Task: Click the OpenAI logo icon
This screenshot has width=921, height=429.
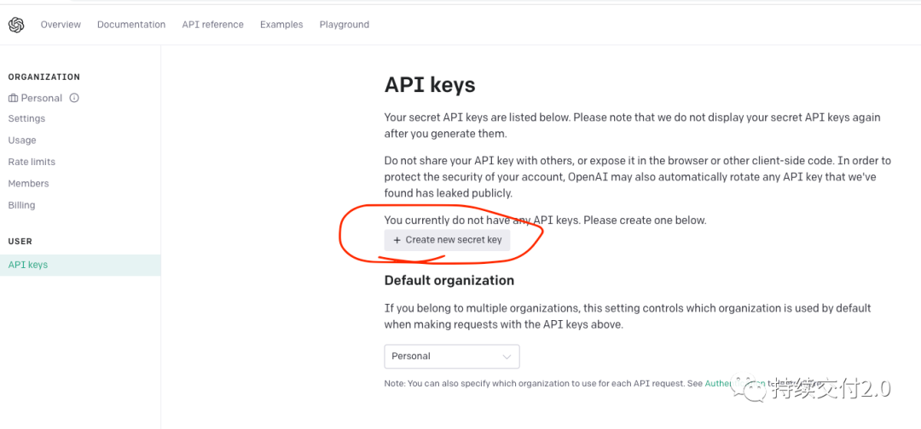Action: click(x=16, y=25)
